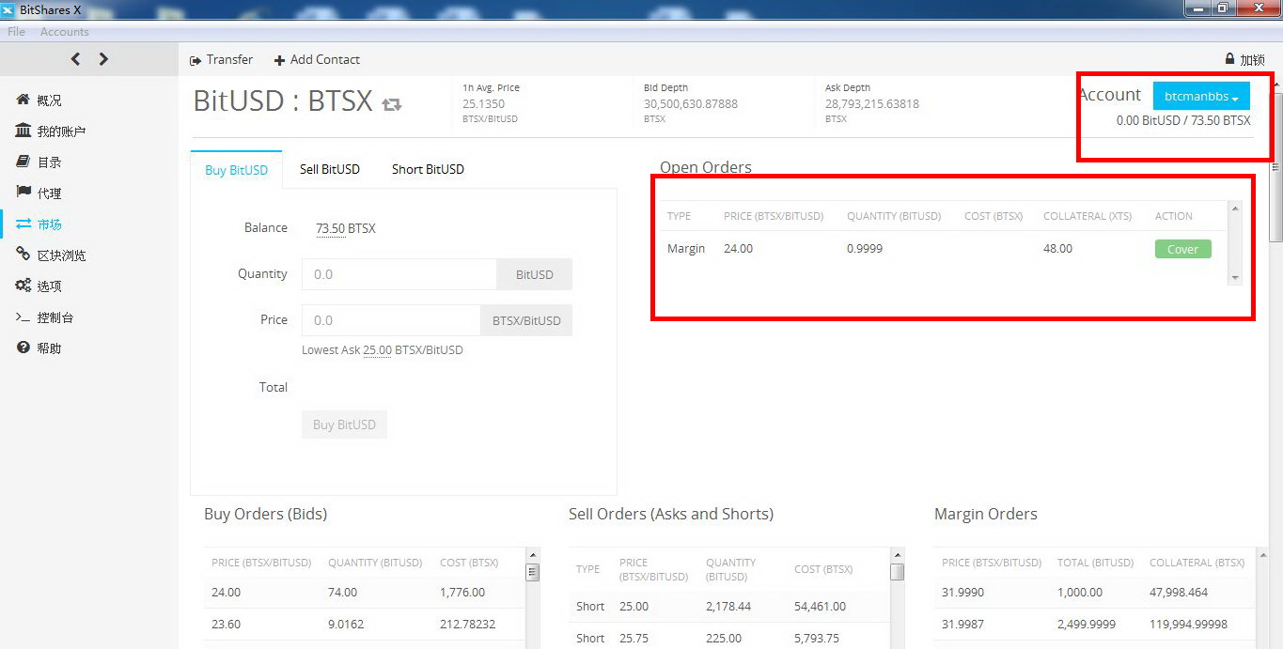1283x649 pixels.
Task: Click the question mark icon beside 帮助
Action: coord(23,348)
